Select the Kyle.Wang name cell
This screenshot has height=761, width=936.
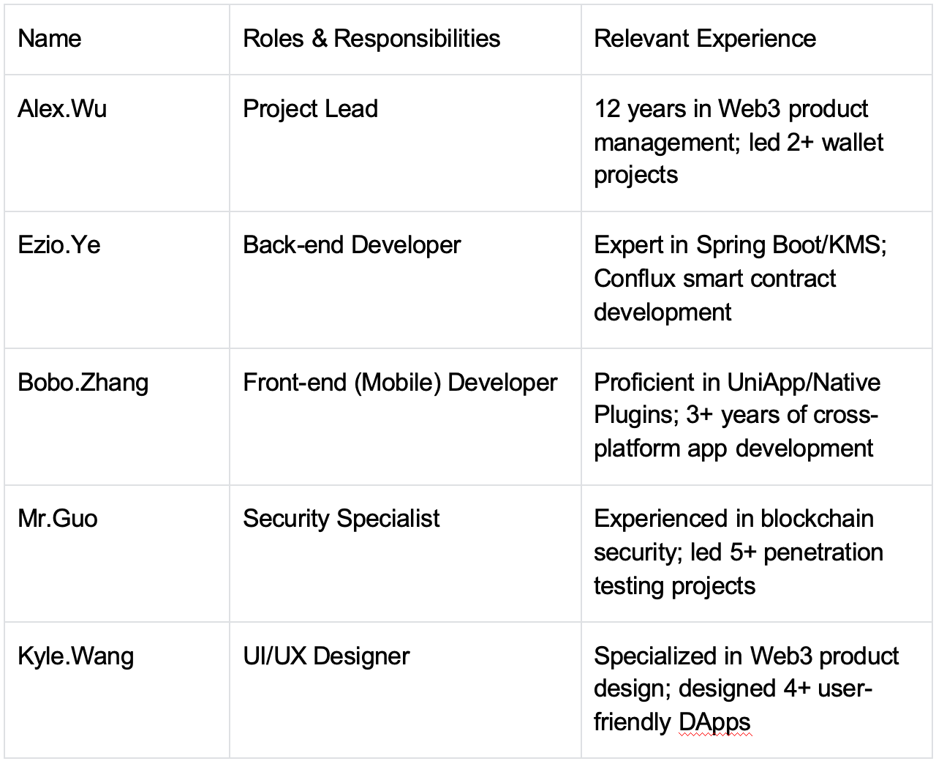click(75, 656)
